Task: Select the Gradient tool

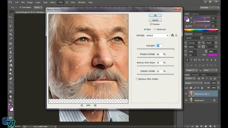Action: (x=10, y=65)
